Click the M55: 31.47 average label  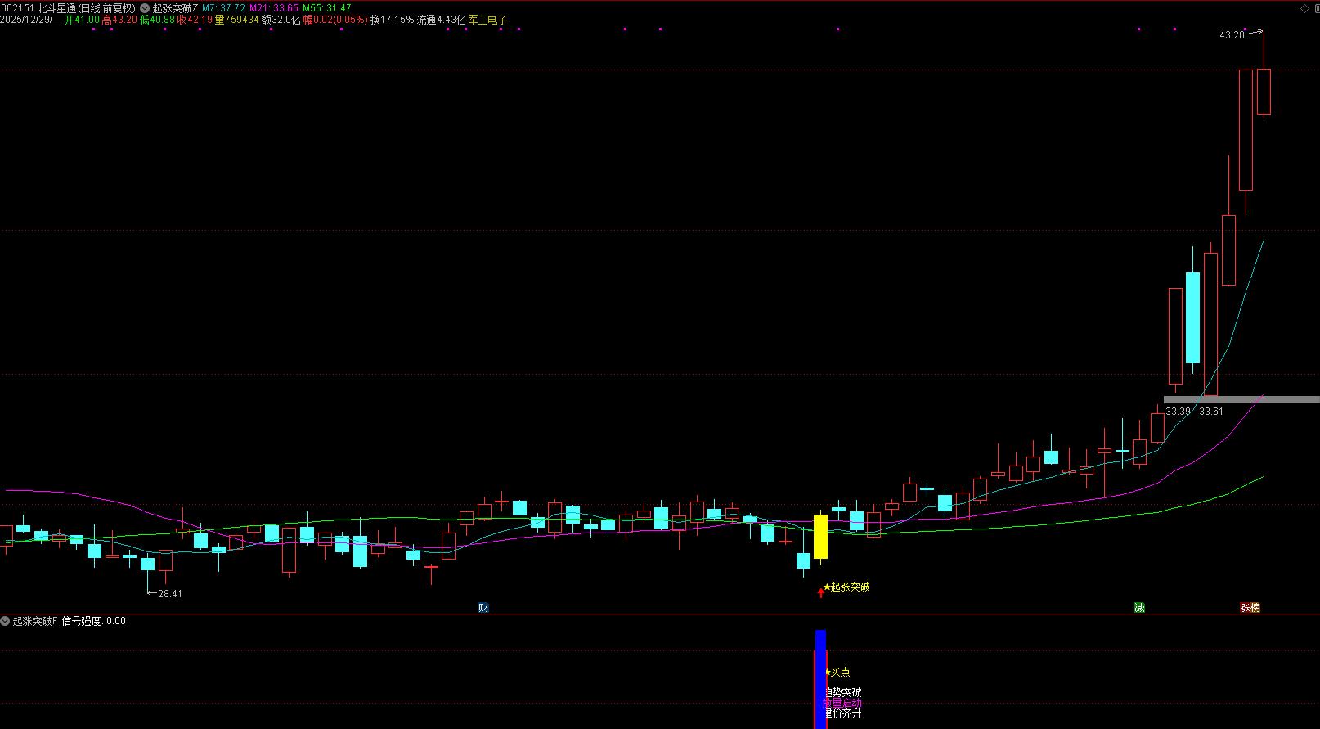tap(327, 8)
